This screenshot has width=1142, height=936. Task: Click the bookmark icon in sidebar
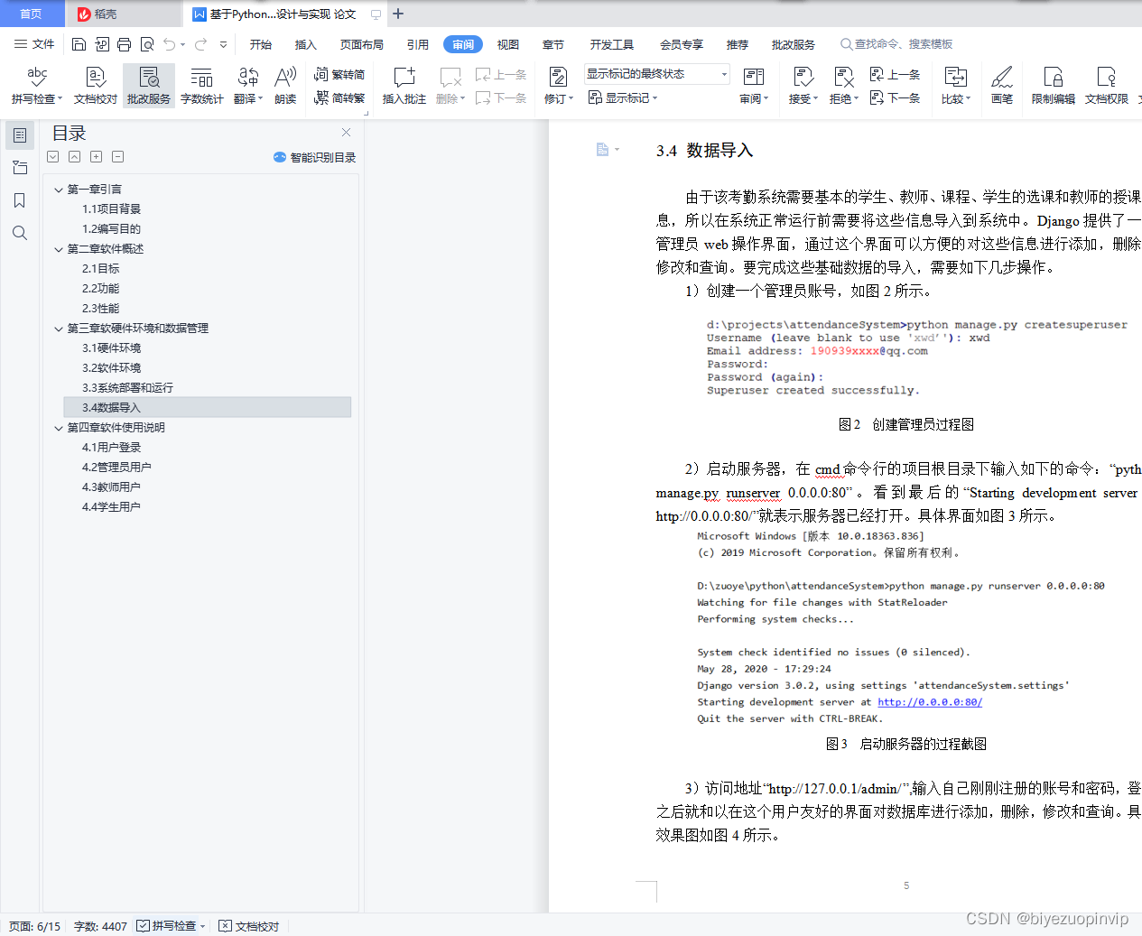click(20, 200)
